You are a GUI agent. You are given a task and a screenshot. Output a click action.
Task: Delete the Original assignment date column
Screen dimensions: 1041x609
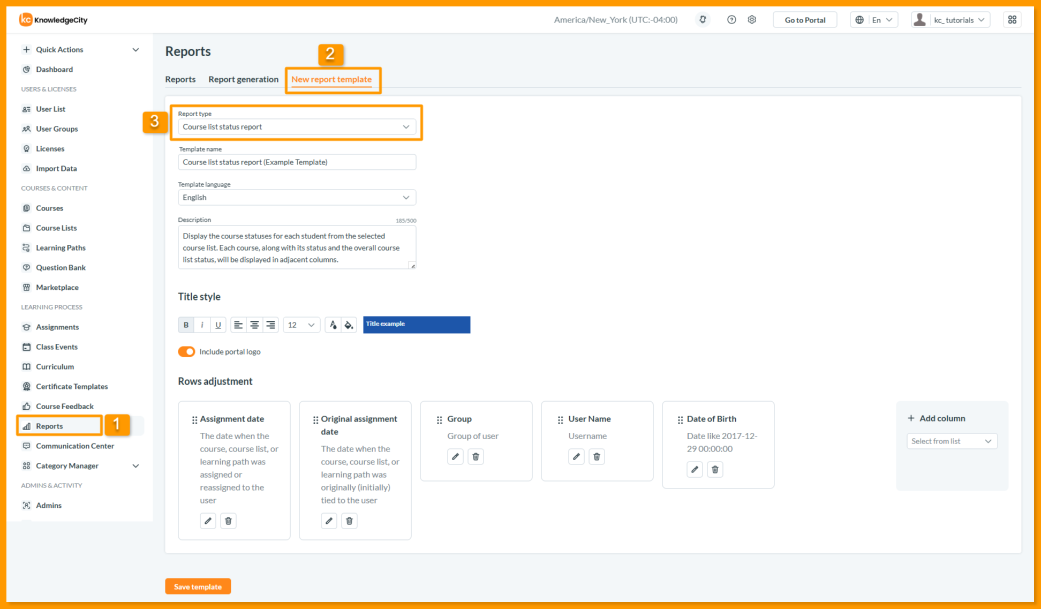[x=349, y=521]
